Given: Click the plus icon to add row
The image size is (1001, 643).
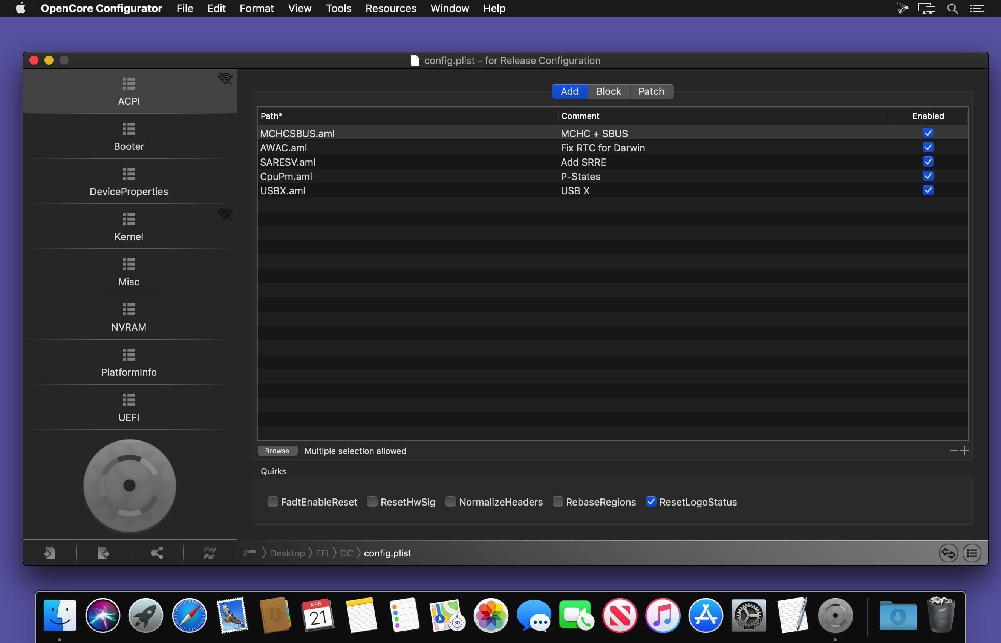Looking at the screenshot, I should pyautogui.click(x=965, y=451).
